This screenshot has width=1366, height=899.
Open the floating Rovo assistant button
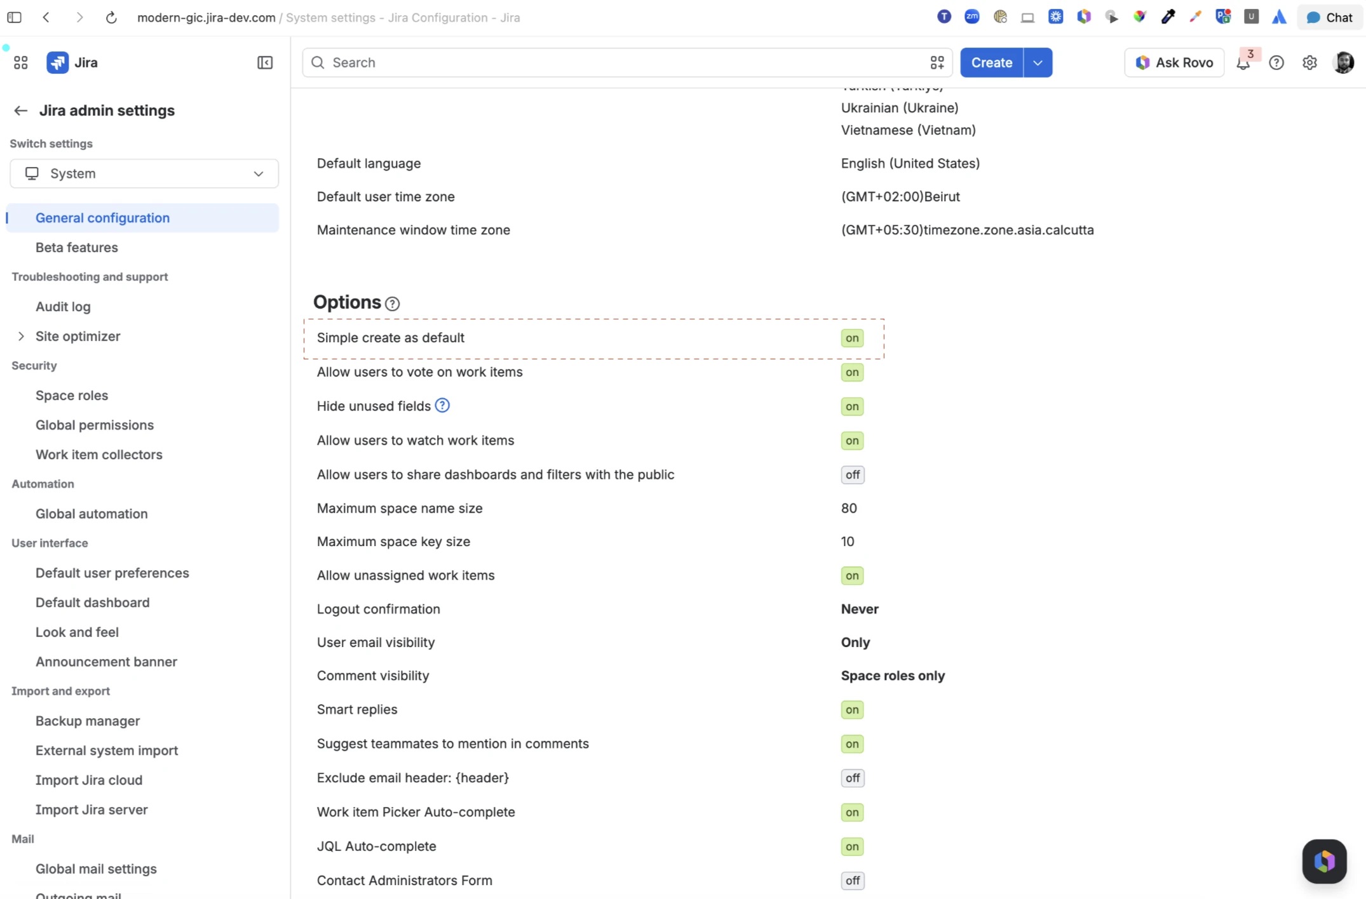1325,861
